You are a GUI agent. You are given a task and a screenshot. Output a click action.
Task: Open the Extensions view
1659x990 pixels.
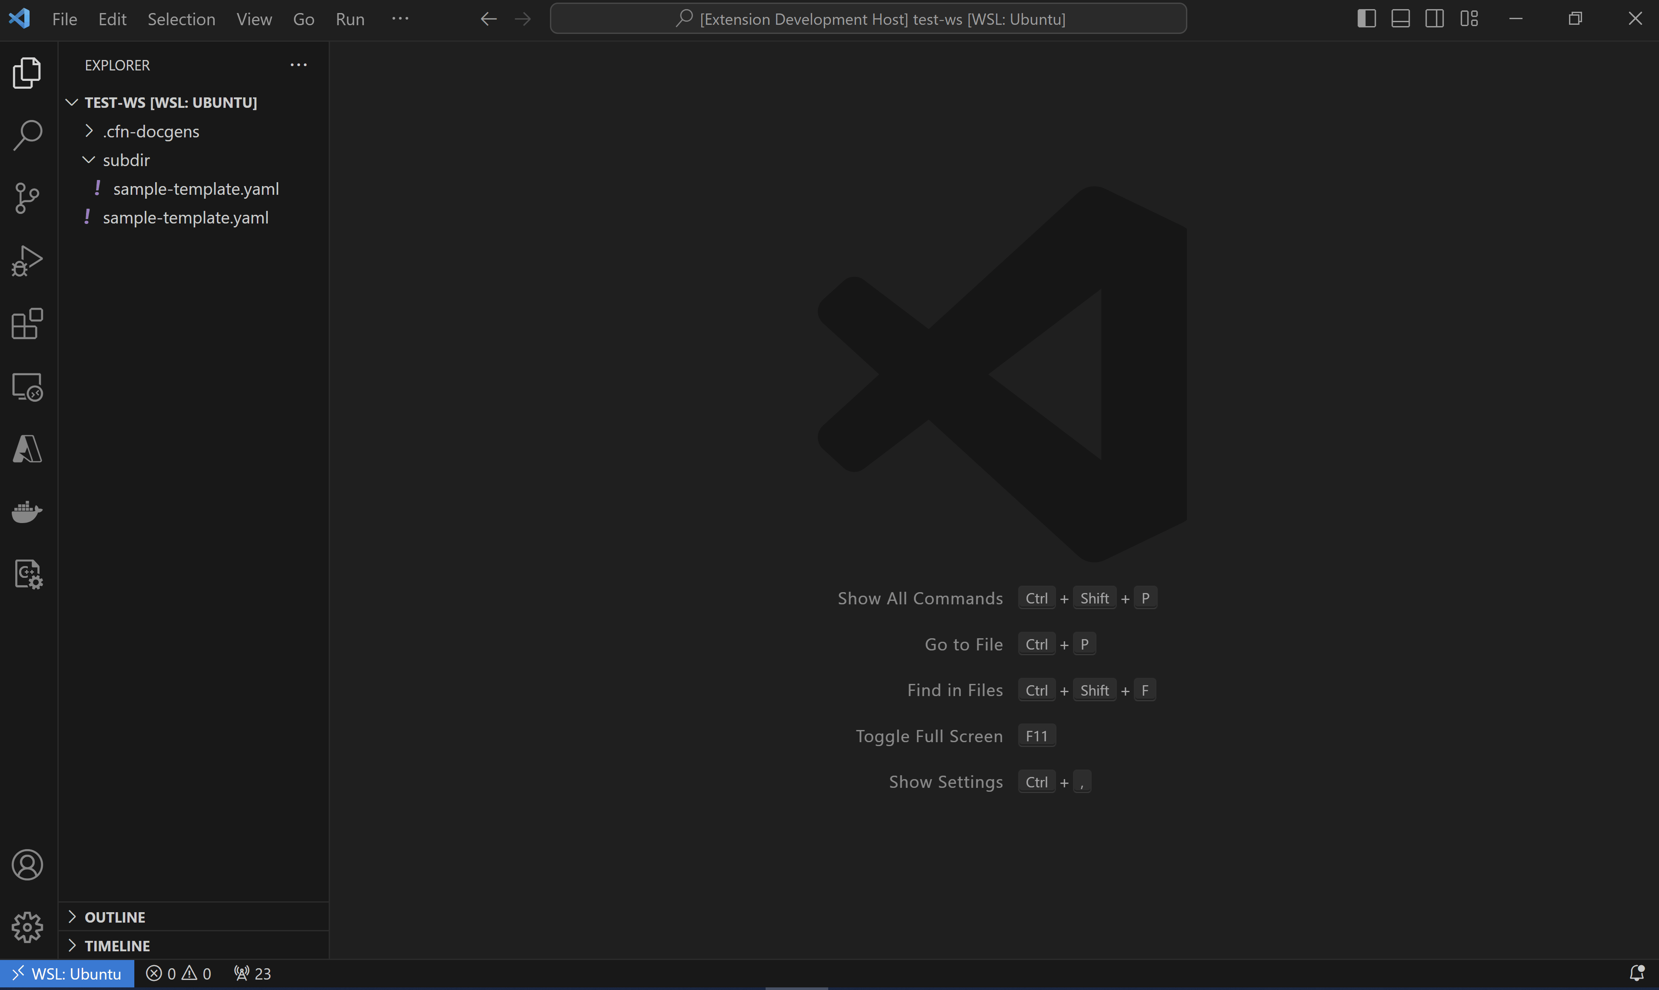(27, 324)
